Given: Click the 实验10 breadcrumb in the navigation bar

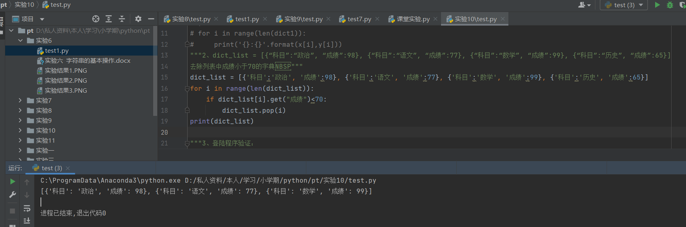Looking at the screenshot, I should point(24,5).
